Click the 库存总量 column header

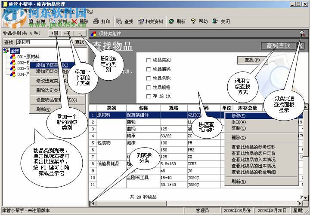tap(248, 108)
